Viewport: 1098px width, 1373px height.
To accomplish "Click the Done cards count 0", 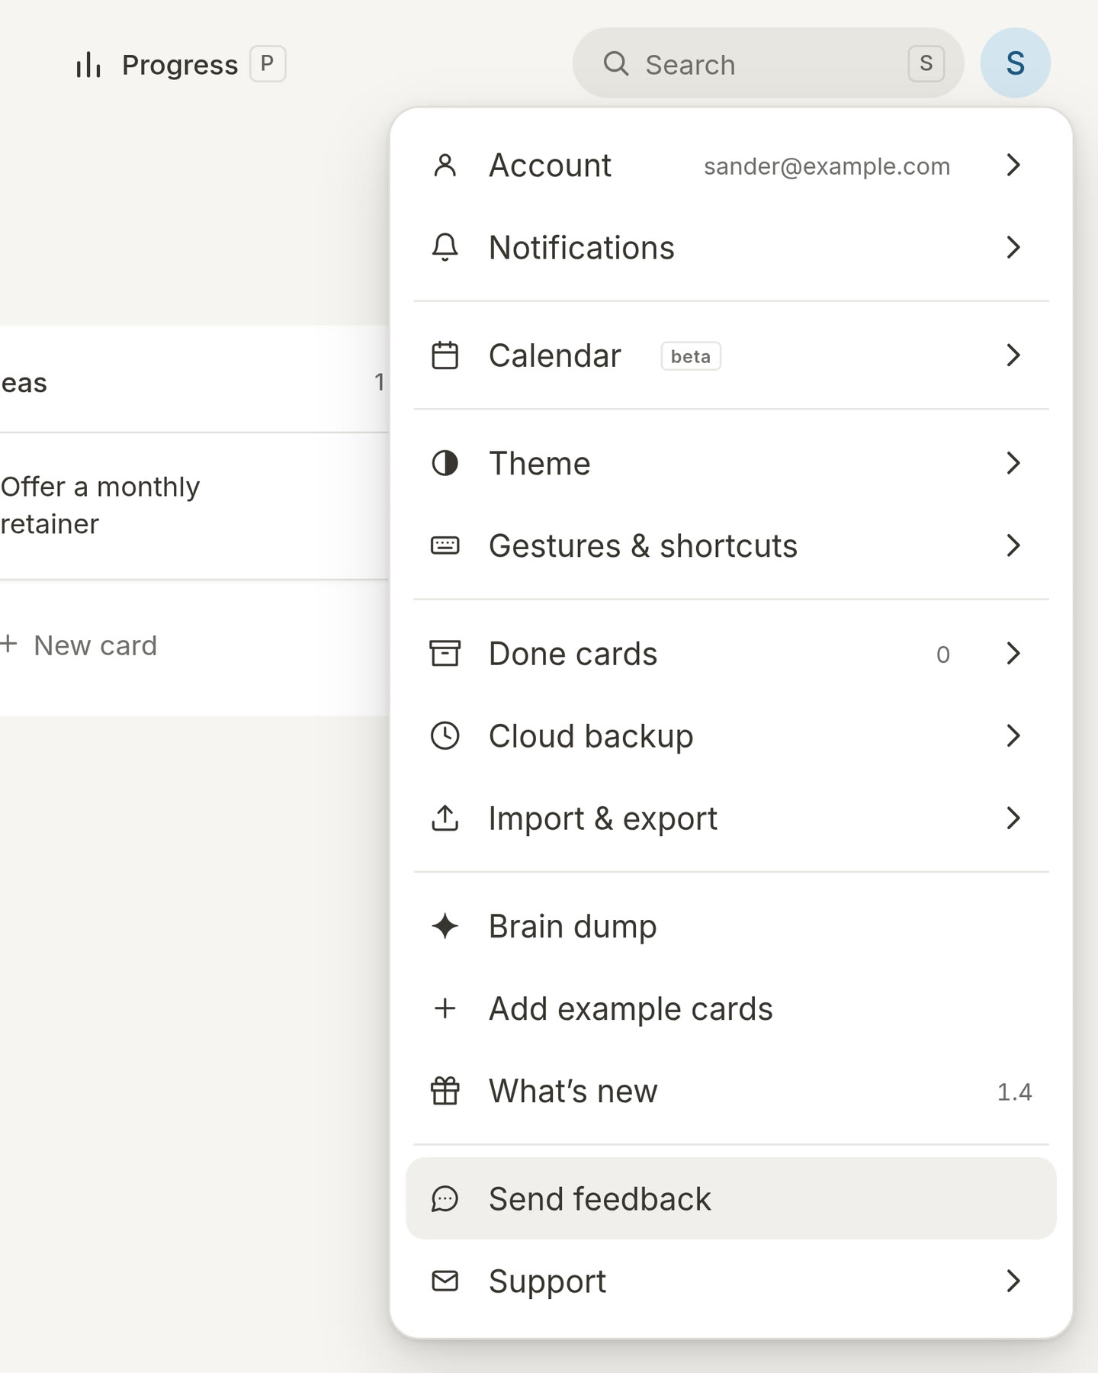I will point(943,654).
